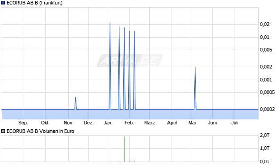
Task: Click the 'ECORUB AB B Volumen in Euro' label
Action: pyautogui.click(x=40, y=131)
